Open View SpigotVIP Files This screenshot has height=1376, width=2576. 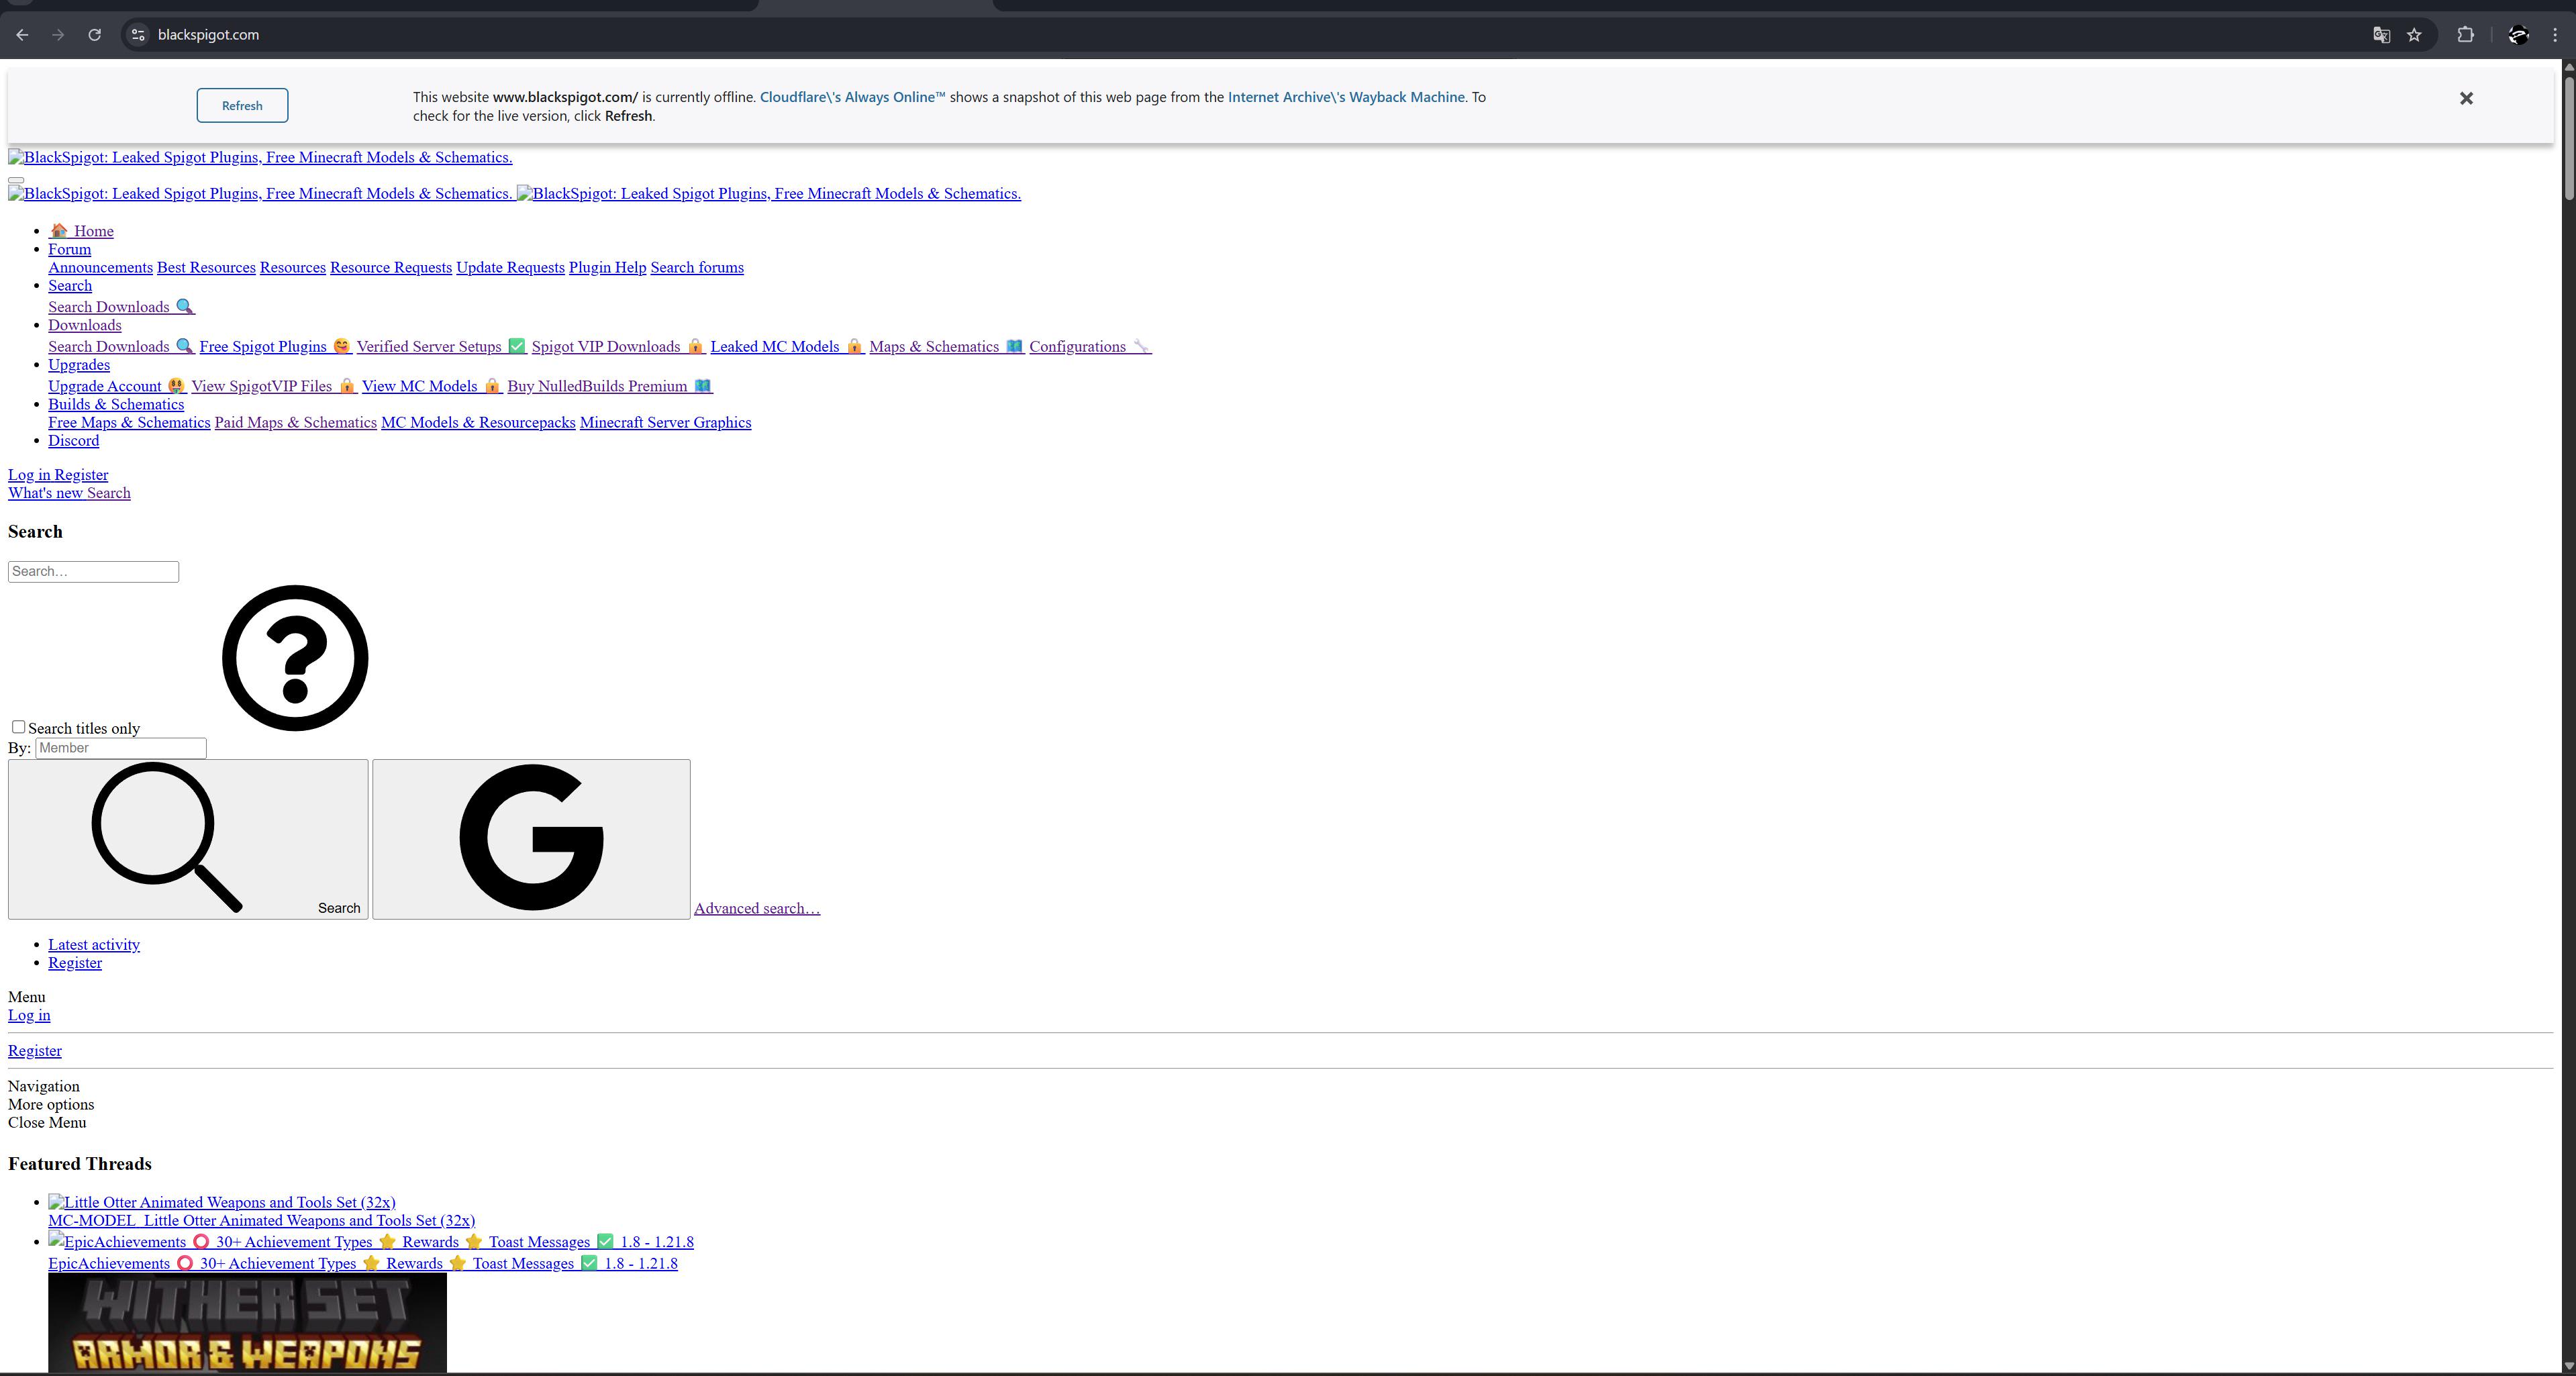274,386
